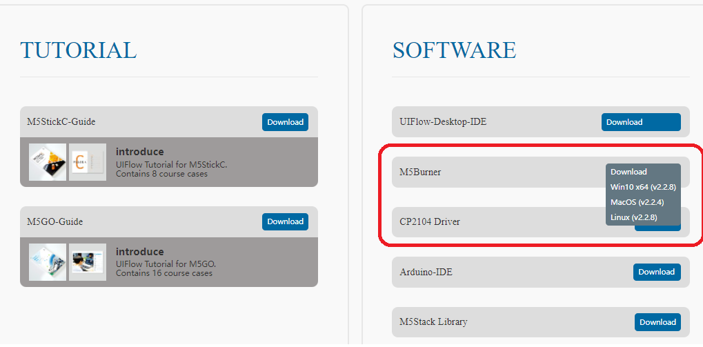Click the 'introduce' heading in the M5GO-Guide card
Image resolution: width=703 pixels, height=347 pixels.
(x=140, y=252)
